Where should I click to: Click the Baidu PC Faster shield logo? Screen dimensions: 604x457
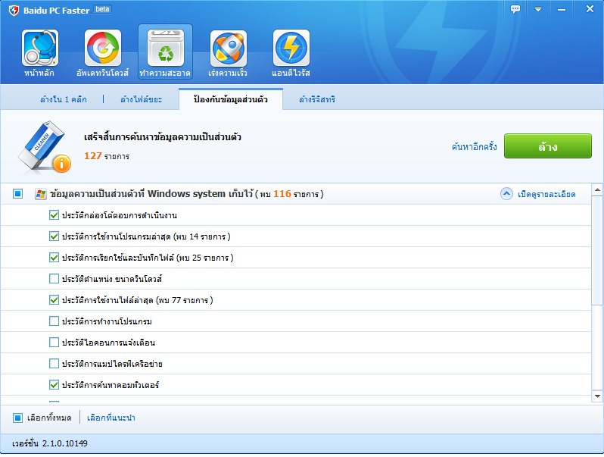[14, 10]
